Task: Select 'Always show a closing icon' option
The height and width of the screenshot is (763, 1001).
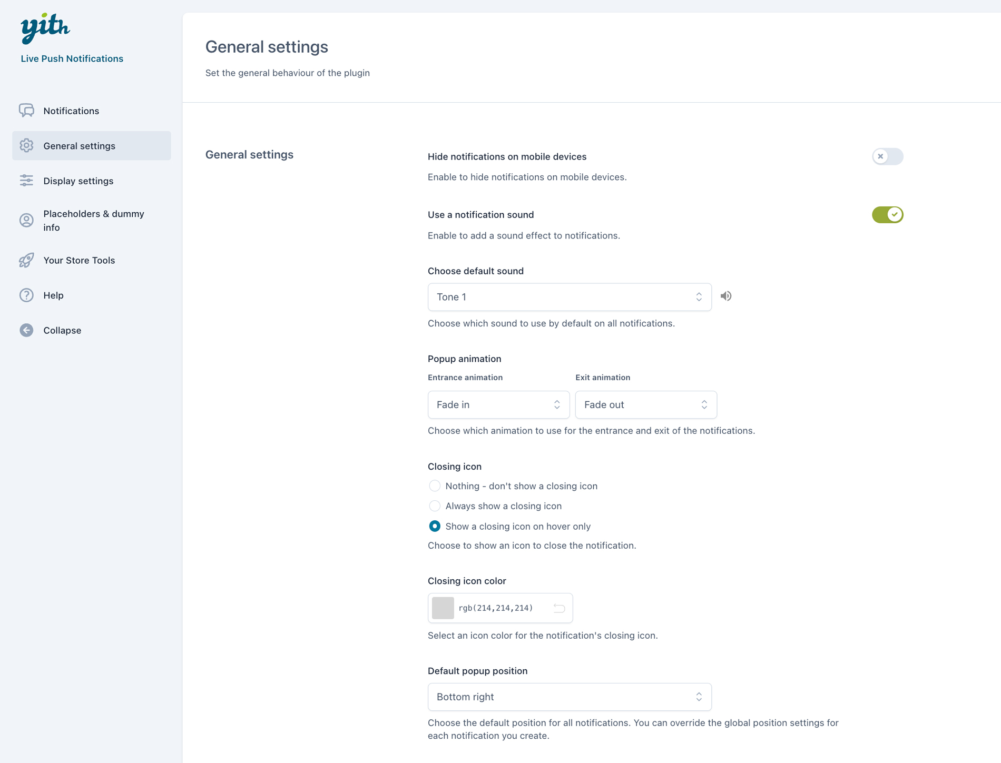Action: click(x=435, y=506)
